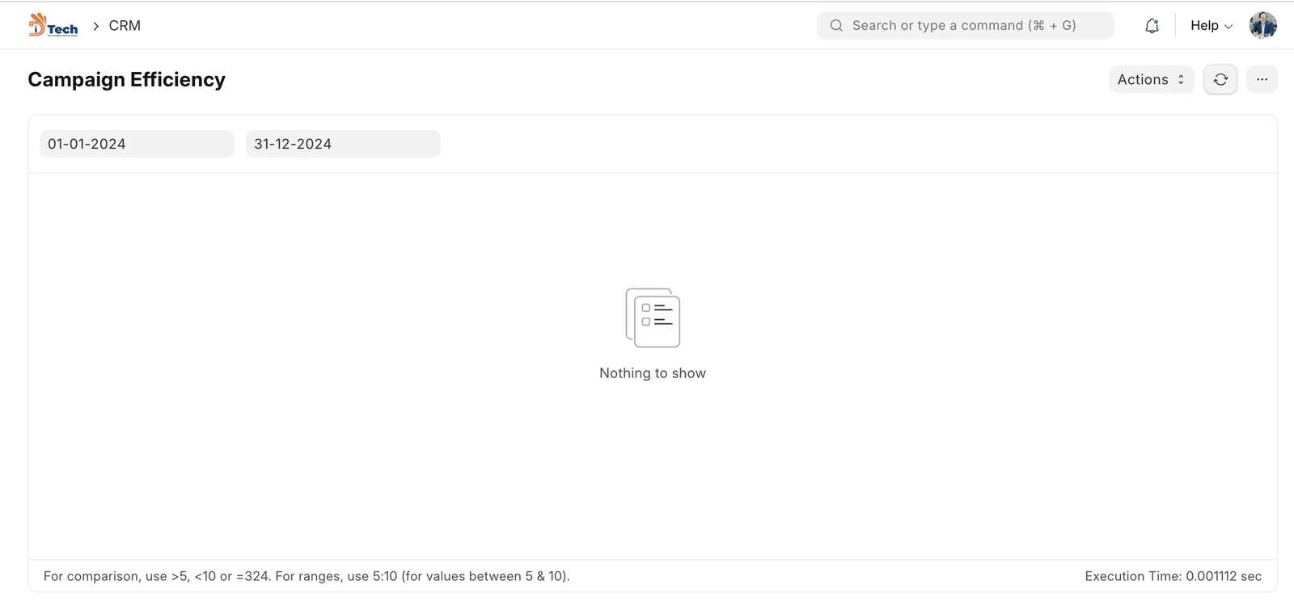
Task: Open the Actions dropdown
Action: (1143, 80)
